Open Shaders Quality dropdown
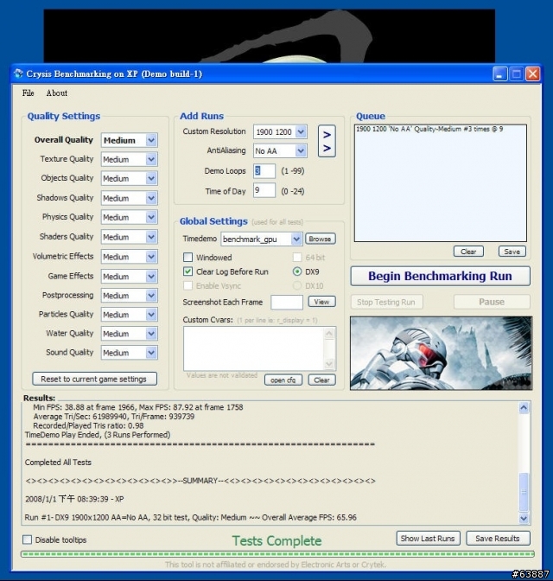 tap(130, 237)
